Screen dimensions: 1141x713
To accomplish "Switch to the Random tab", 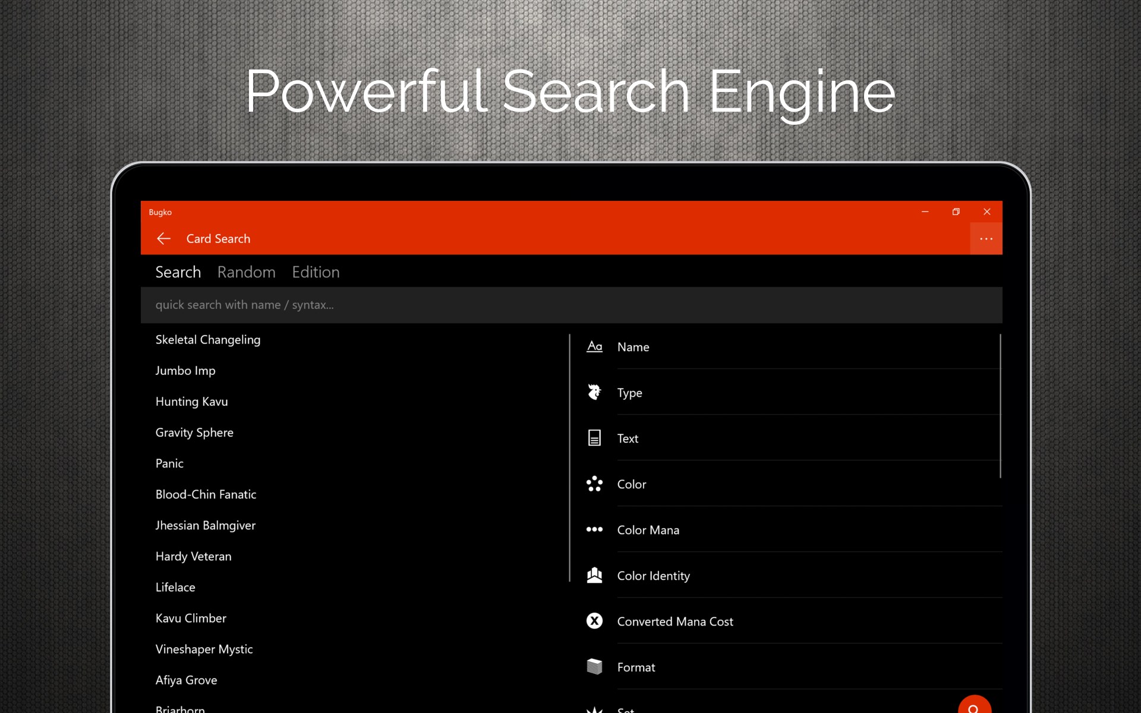I will [x=246, y=272].
